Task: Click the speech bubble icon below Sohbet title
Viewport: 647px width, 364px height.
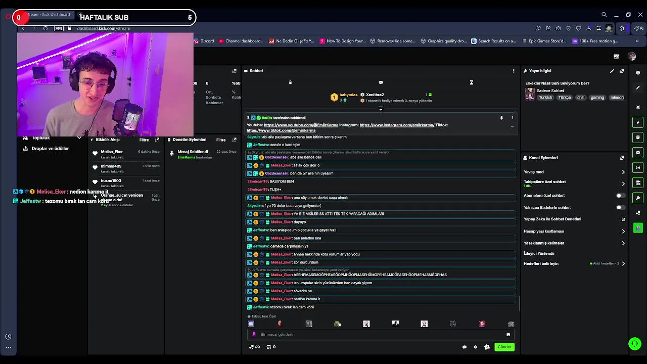Action: click(381, 82)
